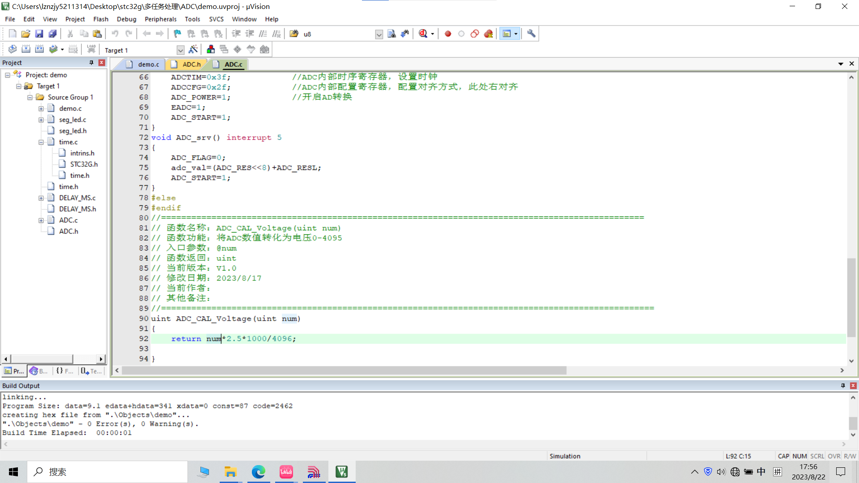Collapse the Target 1 tree node
The width and height of the screenshot is (859, 483).
(x=19, y=86)
